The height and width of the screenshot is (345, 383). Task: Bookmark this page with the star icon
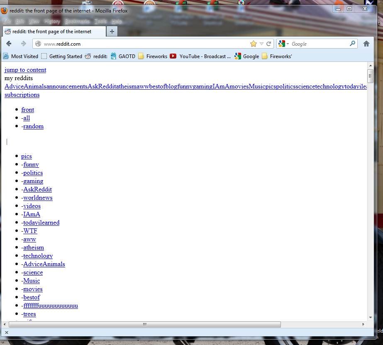253,44
